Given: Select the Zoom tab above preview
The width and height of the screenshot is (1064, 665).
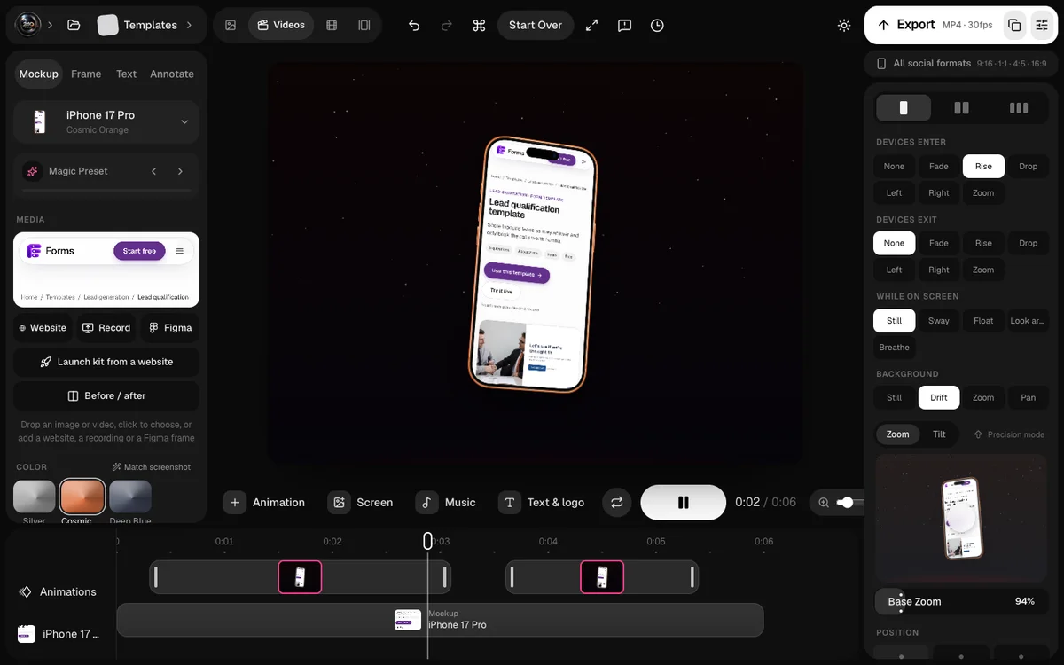Looking at the screenshot, I should pyautogui.click(x=897, y=434).
